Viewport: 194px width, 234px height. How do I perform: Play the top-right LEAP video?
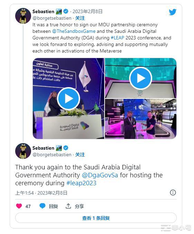(140, 78)
